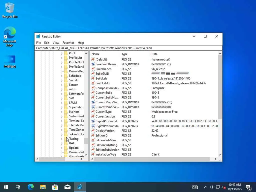Select the VersionsList tree key

tap(76, 152)
